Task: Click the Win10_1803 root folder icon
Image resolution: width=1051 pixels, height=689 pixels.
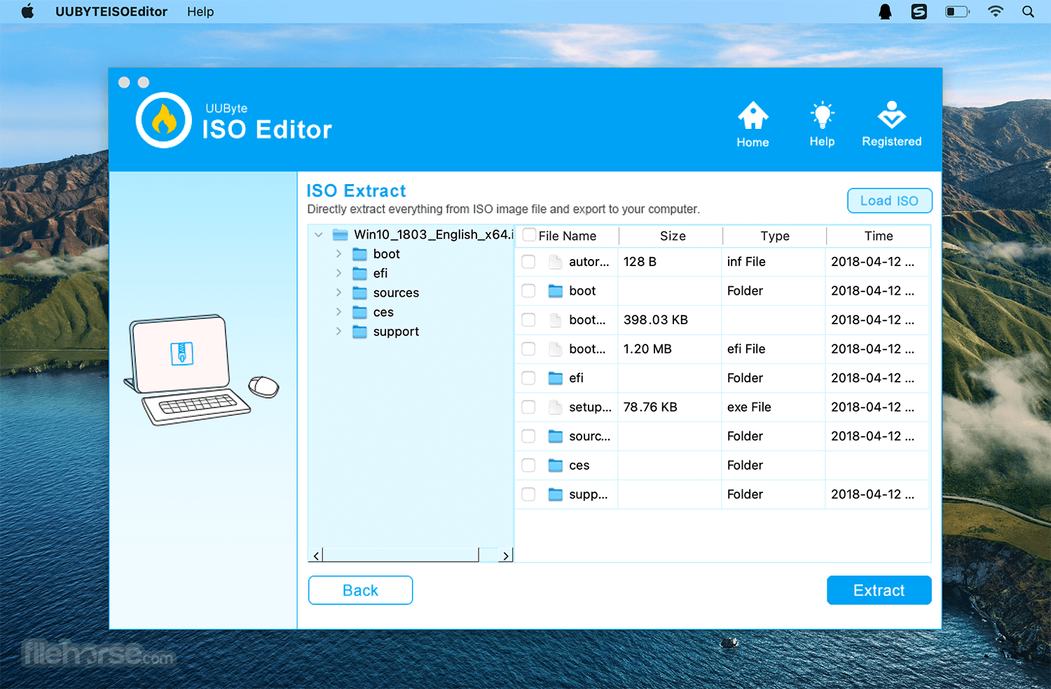Action: 341,235
